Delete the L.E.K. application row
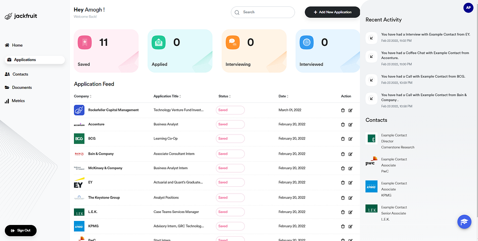The height and width of the screenshot is (241, 478). [x=343, y=212]
